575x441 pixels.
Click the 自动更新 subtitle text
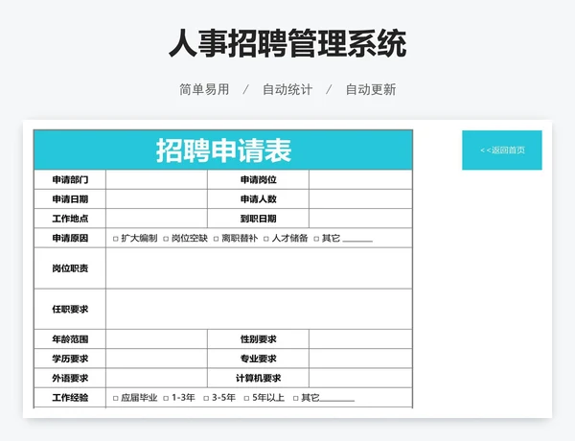pos(371,89)
